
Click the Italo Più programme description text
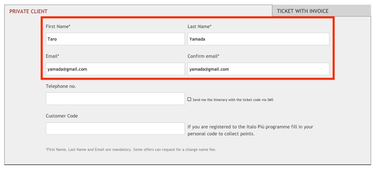point(253,130)
